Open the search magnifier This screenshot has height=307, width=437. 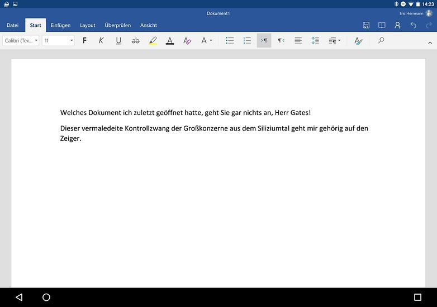click(x=381, y=40)
